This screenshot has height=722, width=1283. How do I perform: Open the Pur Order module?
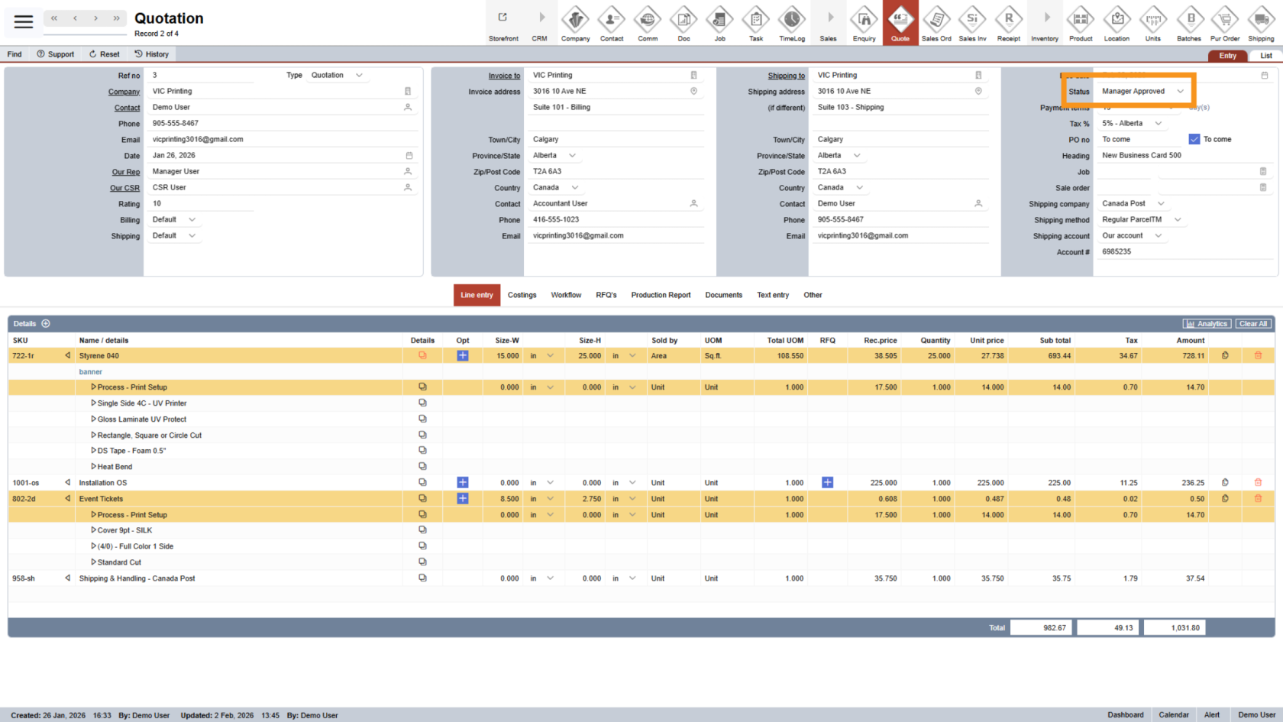point(1225,23)
